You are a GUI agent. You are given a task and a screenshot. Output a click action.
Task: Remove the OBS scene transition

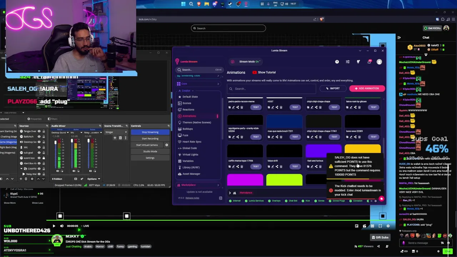point(120,138)
